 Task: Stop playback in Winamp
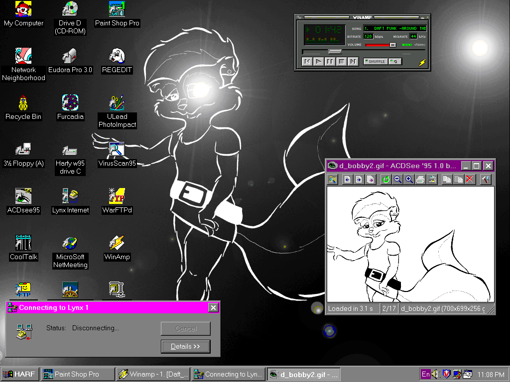tap(342, 61)
